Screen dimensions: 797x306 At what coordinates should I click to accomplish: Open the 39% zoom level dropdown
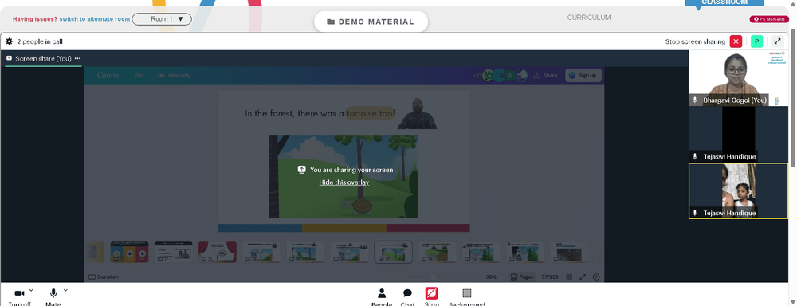coord(491,277)
